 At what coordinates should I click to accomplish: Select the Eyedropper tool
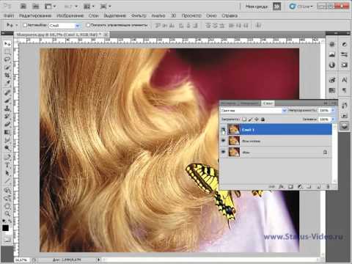click(7, 83)
